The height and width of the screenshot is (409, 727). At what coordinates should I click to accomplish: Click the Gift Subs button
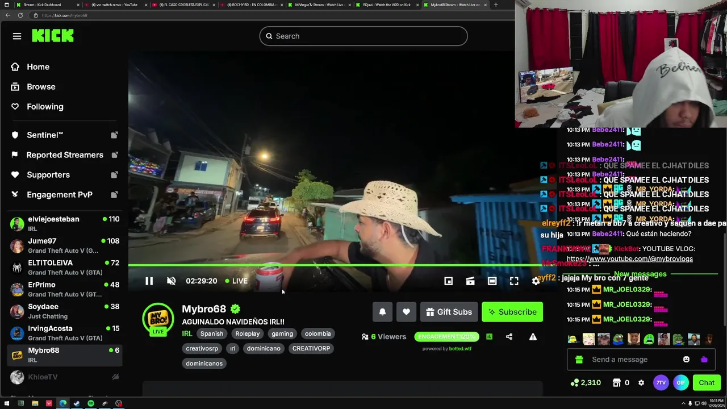click(449, 312)
